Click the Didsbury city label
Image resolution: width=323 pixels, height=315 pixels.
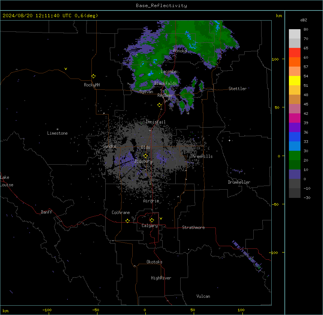144,161
